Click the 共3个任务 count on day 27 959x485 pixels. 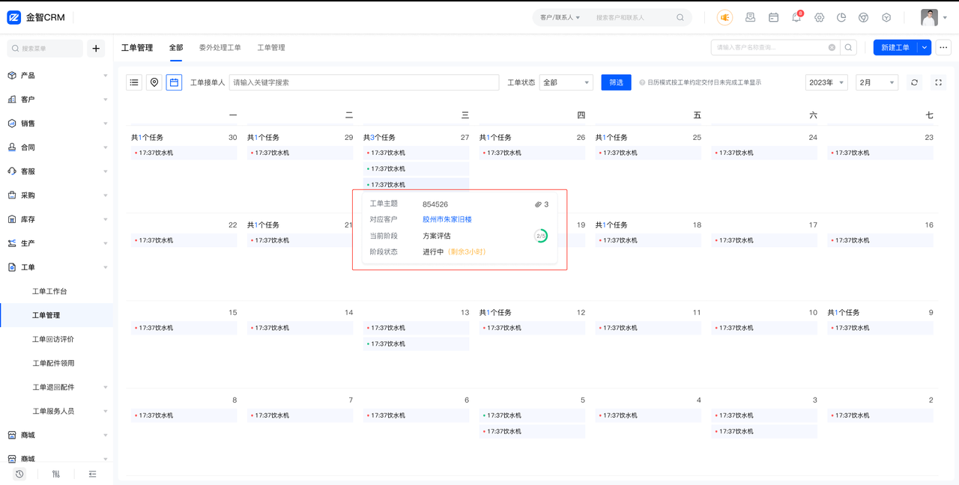379,138
